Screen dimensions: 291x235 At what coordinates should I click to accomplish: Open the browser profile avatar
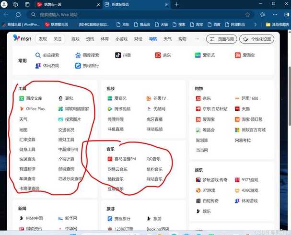(x=4, y=4)
